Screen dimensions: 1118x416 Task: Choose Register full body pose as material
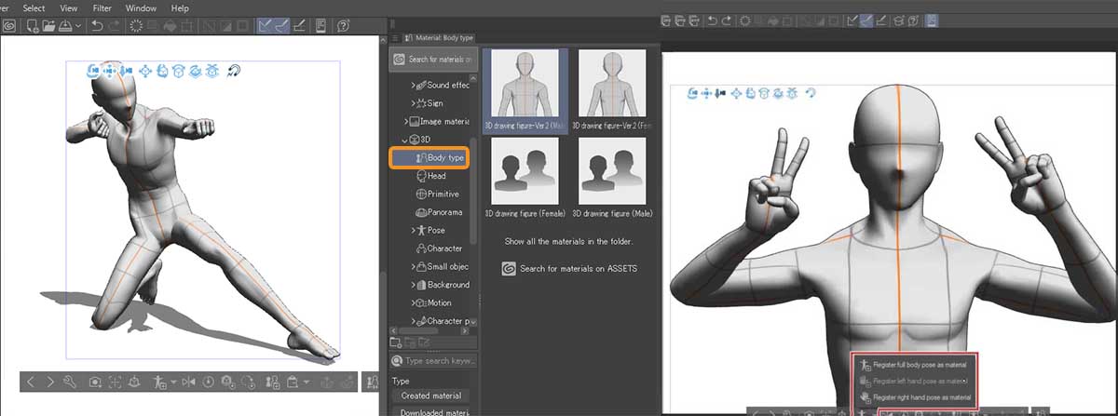click(916, 365)
